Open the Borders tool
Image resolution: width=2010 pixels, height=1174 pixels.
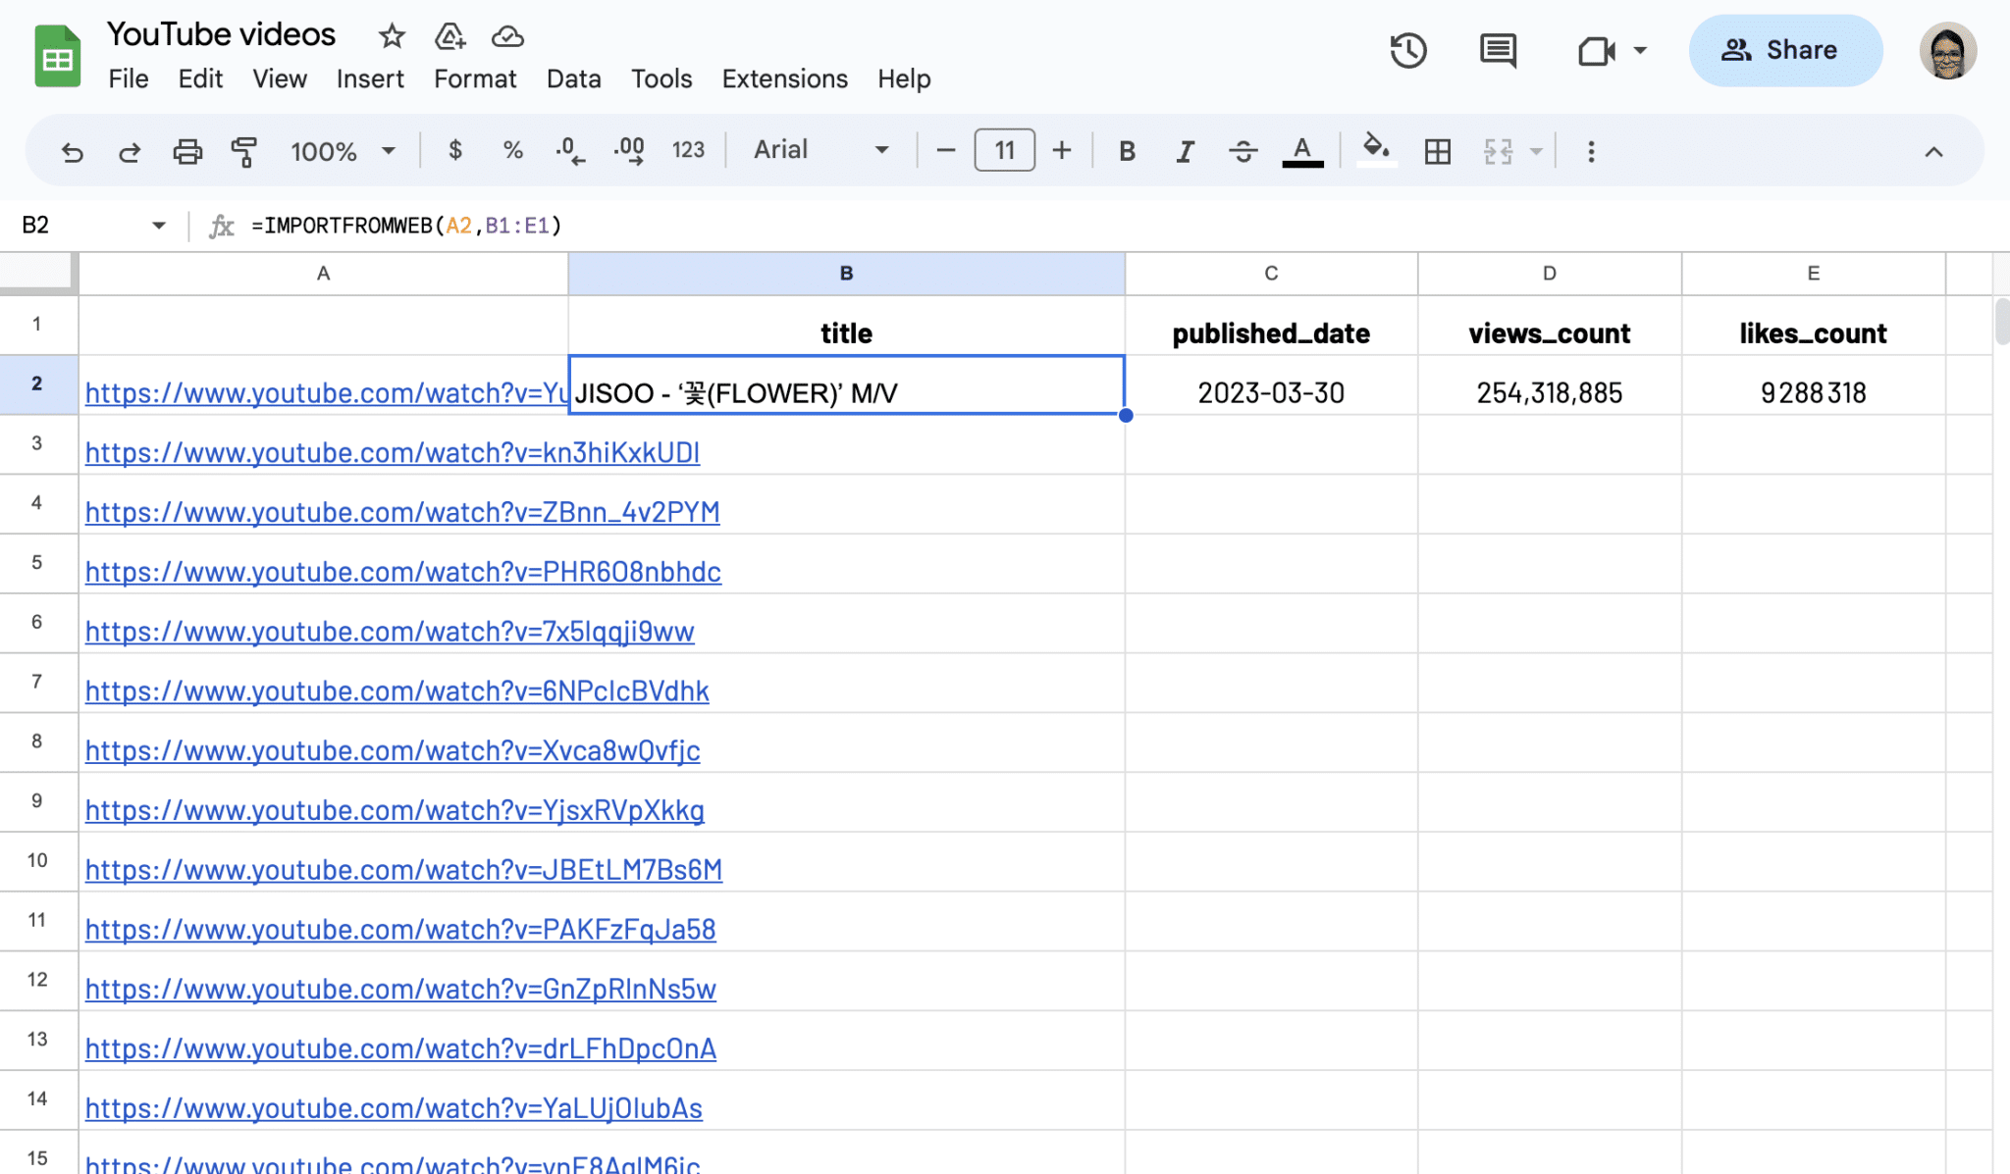1436,151
